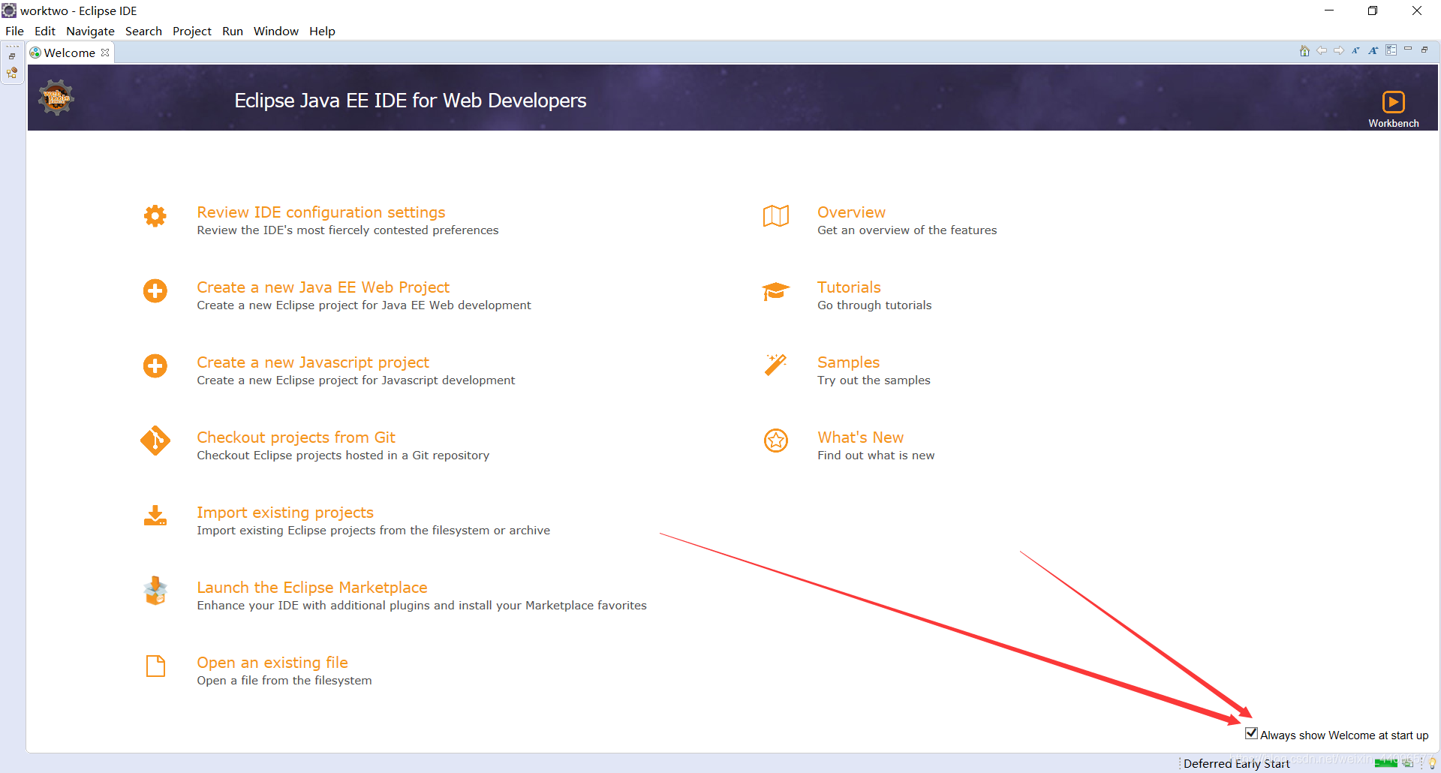Click the Home icon in Welcome toolbar
Viewport: 1441px width, 773px height.
point(1304,51)
